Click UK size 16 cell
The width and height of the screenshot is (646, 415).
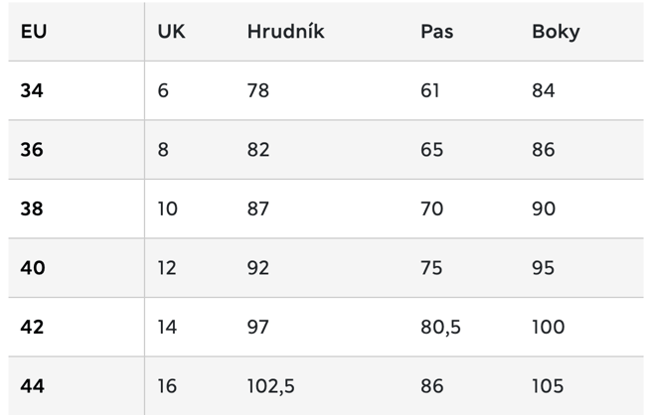(x=167, y=386)
